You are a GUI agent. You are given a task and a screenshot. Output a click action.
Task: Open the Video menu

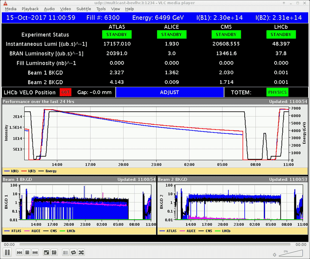click(x=65, y=9)
